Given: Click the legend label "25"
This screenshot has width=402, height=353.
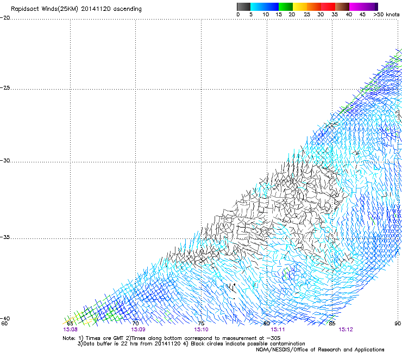Looking at the screenshot, I should click(x=307, y=15).
